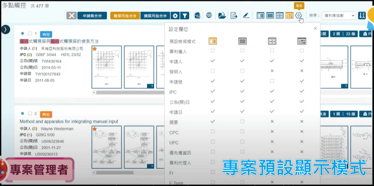Tick 專利權人 checkbox in first column

(x=213, y=50)
